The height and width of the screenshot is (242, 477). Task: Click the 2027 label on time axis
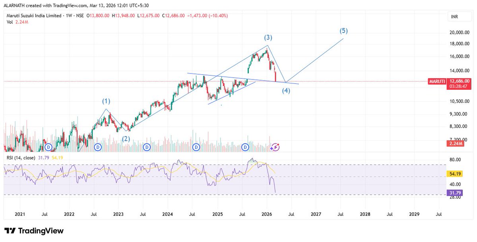pyautogui.click(x=316, y=214)
